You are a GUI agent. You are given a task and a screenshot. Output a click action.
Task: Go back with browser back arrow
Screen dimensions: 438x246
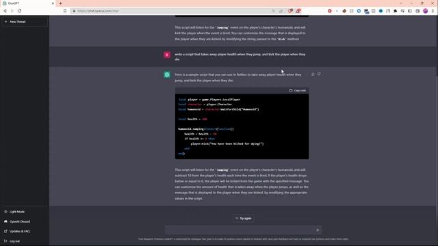coord(5,11)
